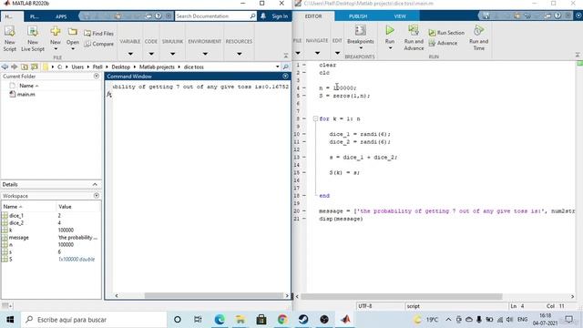Click the UTF-8 encoding status
Screen dimensions: 583x328
[x=364, y=306]
